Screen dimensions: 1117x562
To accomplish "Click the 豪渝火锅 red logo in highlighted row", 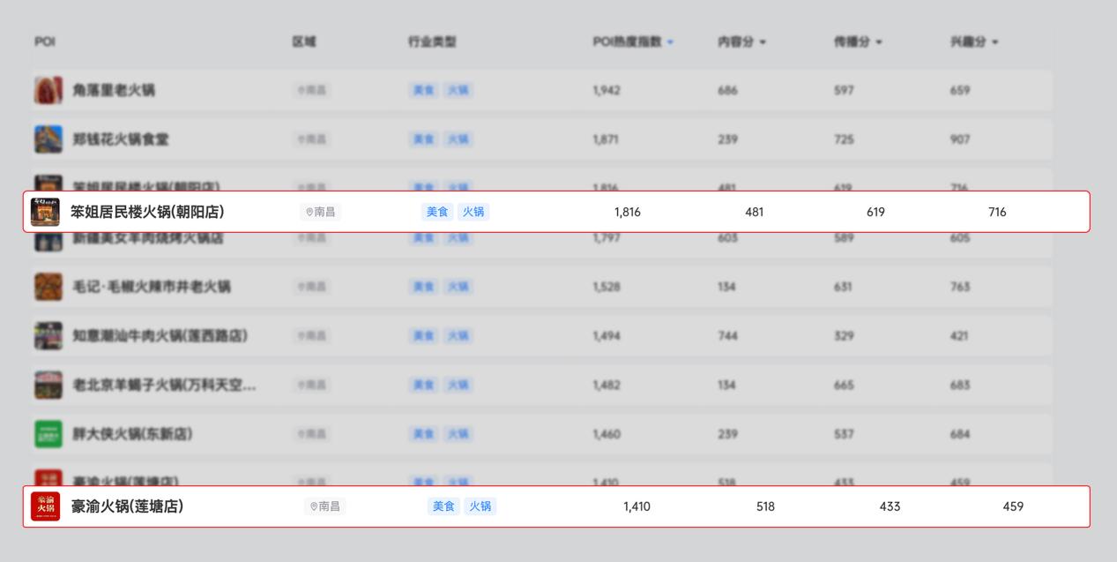I will pos(46,506).
